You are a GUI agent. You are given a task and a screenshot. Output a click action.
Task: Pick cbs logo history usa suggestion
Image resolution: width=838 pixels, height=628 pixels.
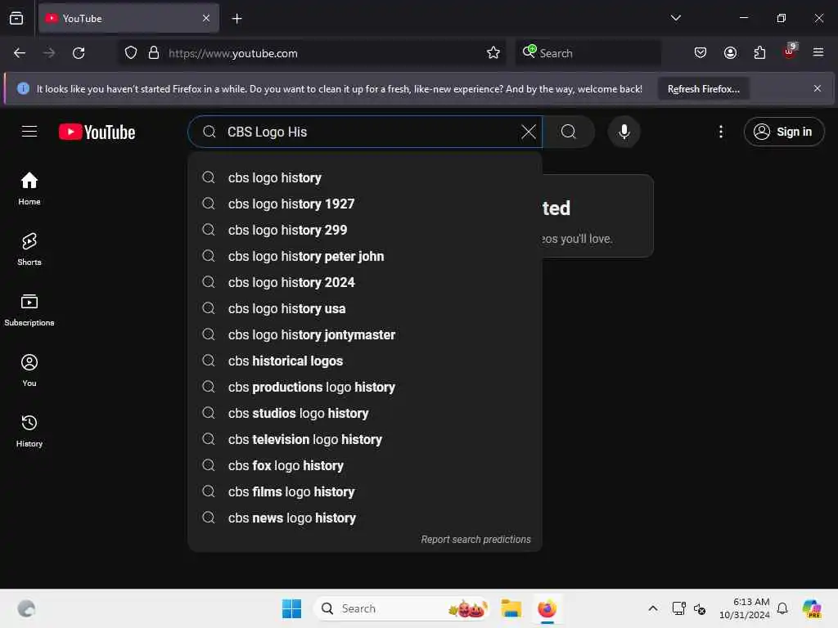[x=365, y=308]
